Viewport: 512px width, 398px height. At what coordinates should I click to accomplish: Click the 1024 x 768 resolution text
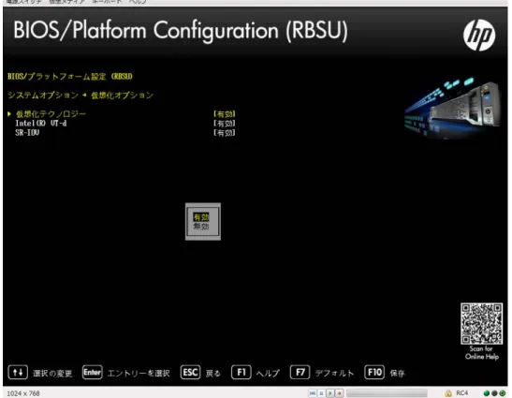23,393
